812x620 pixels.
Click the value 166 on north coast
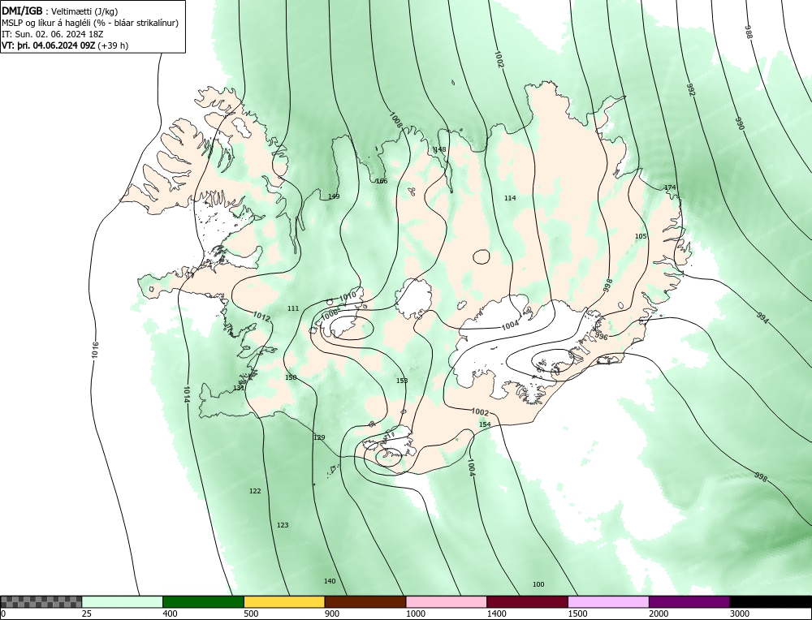(382, 181)
